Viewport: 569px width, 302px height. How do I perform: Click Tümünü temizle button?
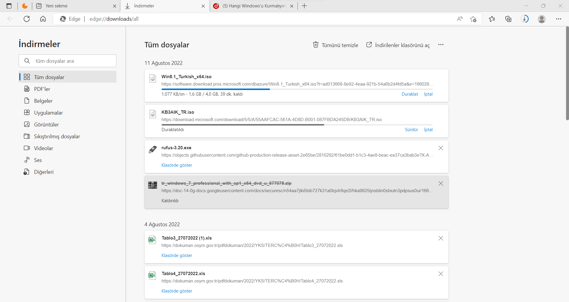pos(335,45)
